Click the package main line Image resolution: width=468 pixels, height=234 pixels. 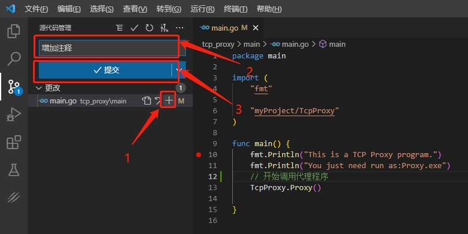[x=259, y=56]
